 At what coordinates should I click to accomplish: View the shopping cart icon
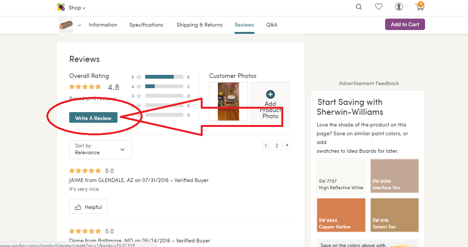click(x=419, y=7)
